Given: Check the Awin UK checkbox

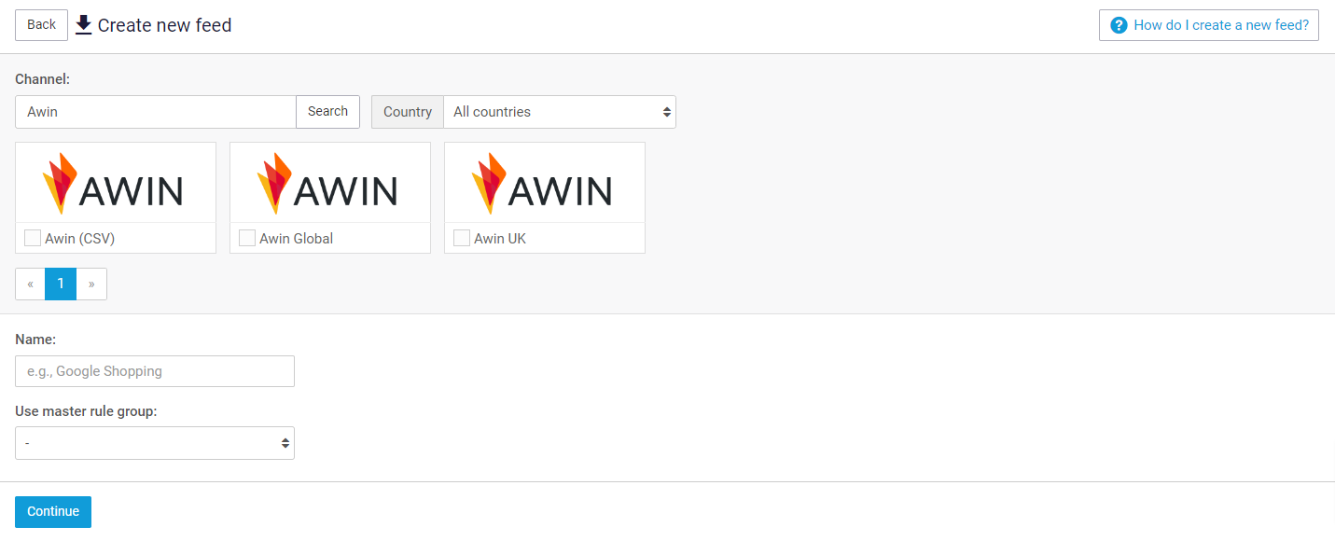Looking at the screenshot, I should [462, 238].
